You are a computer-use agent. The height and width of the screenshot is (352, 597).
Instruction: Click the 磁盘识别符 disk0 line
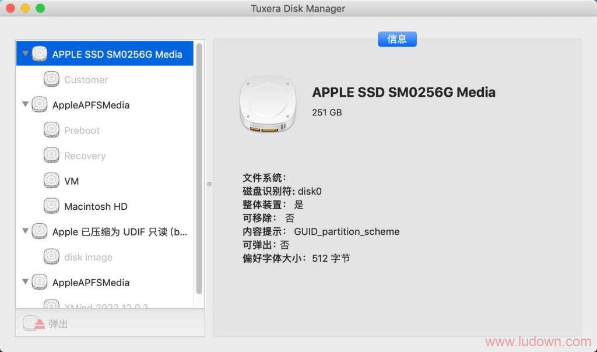282,191
